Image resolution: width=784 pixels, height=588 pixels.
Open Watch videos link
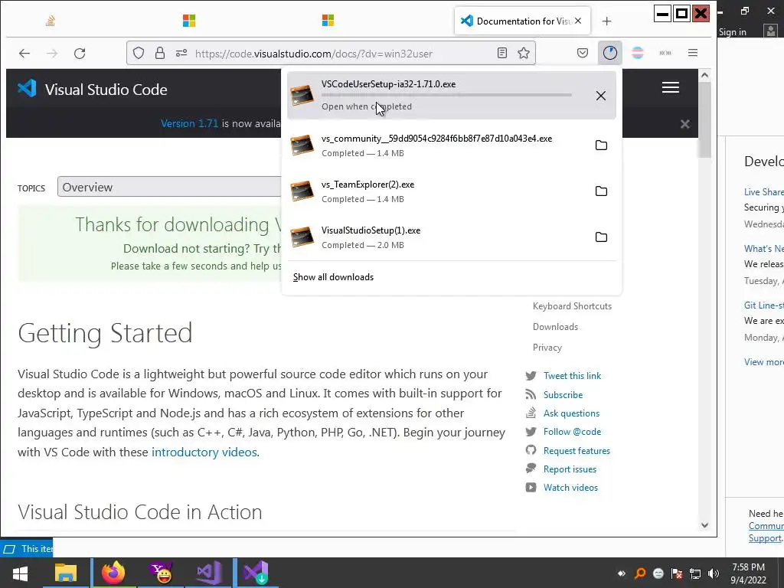click(570, 488)
